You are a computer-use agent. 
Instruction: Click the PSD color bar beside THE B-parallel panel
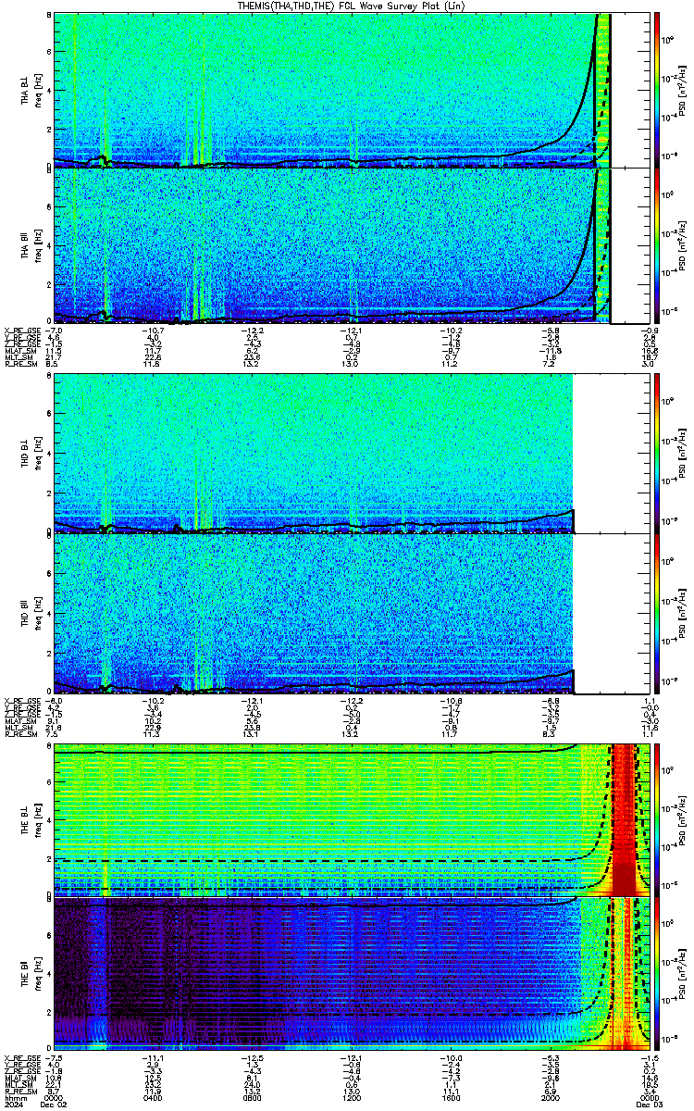coord(657,973)
